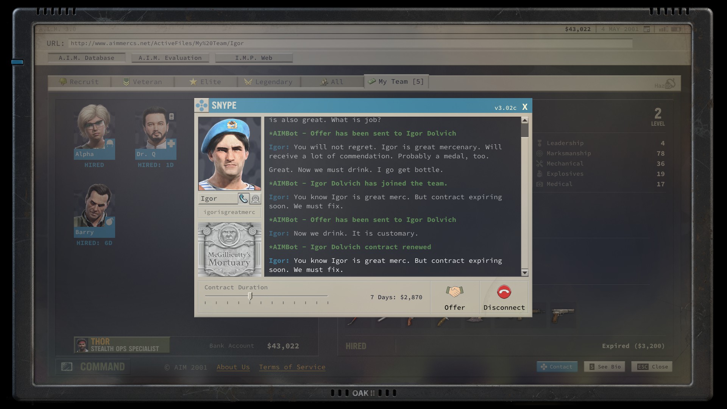This screenshot has width=727, height=409.
Task: Open McGillicutty's Mortuary advertisement
Action: click(229, 250)
